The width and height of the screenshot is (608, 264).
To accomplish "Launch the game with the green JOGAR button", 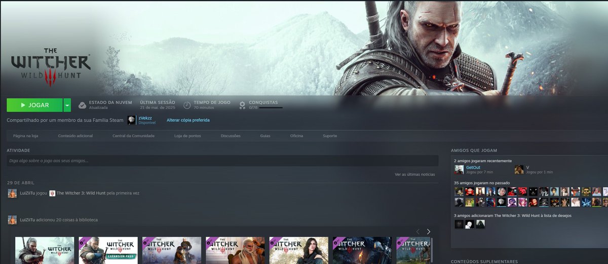I will 34,105.
